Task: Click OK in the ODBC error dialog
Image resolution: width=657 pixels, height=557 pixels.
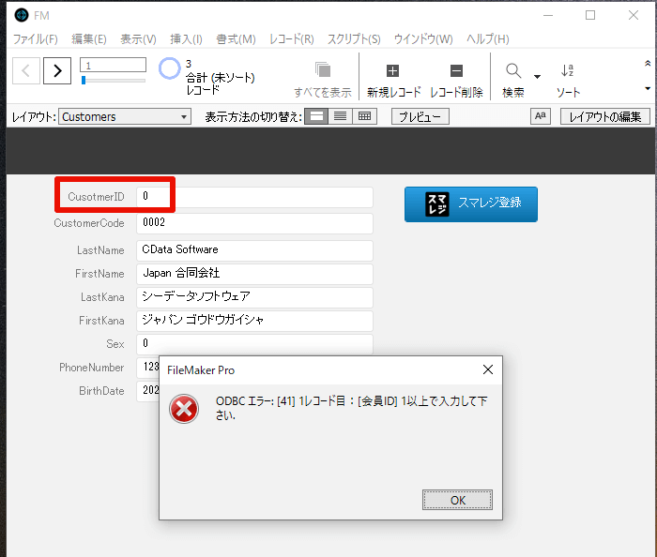Action: [x=457, y=500]
